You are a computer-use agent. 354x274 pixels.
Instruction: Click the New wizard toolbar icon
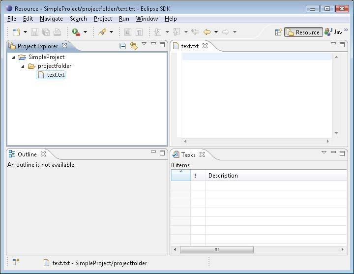point(16,32)
